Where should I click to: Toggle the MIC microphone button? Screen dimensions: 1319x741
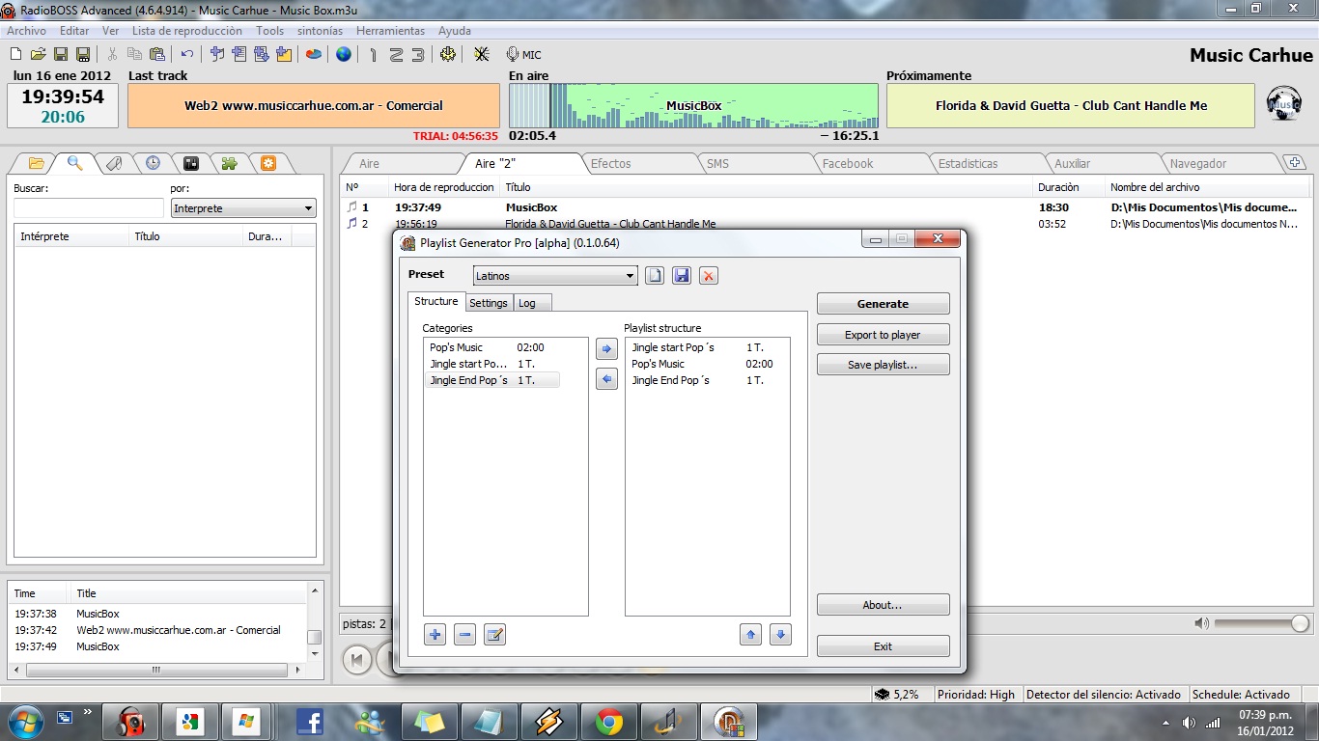coord(523,55)
